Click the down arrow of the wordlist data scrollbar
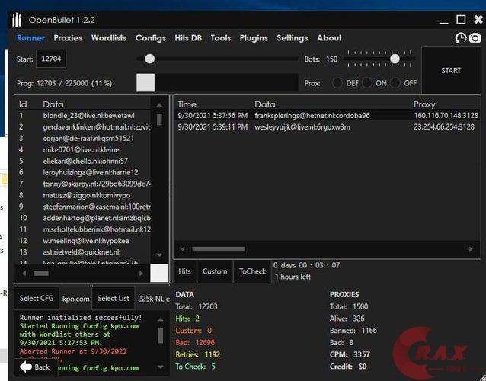Image resolution: width=486 pixels, height=381 pixels. (x=159, y=255)
